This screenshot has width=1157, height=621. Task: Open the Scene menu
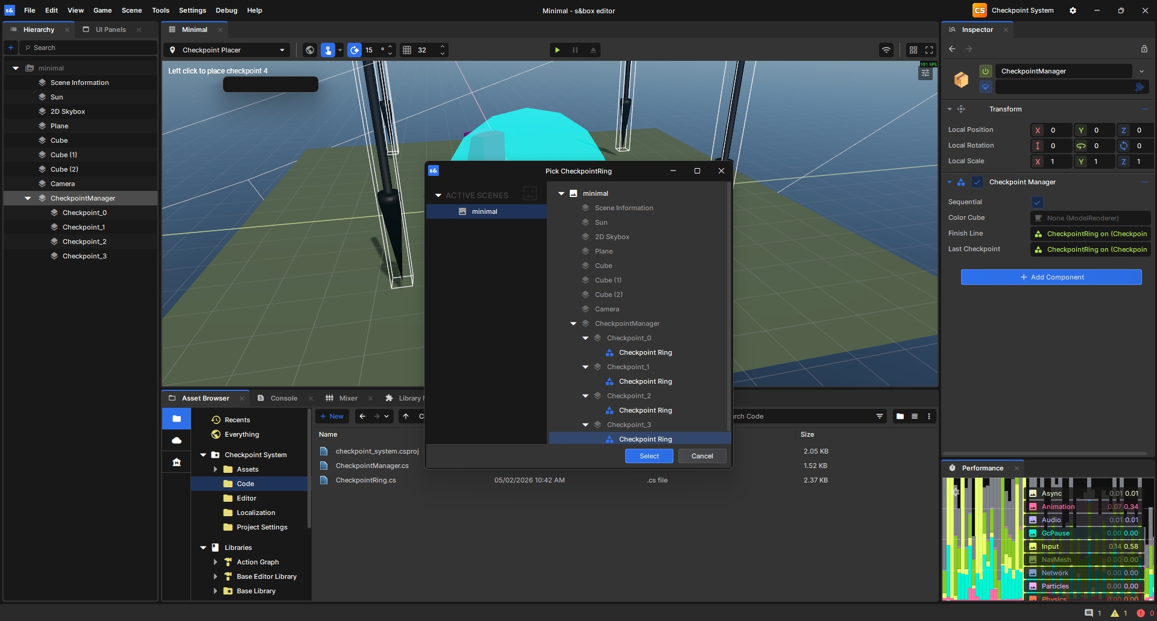click(131, 10)
